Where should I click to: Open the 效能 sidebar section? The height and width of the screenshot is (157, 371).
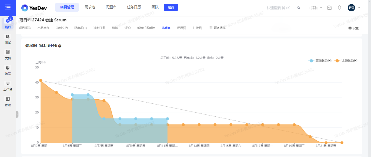(8, 70)
